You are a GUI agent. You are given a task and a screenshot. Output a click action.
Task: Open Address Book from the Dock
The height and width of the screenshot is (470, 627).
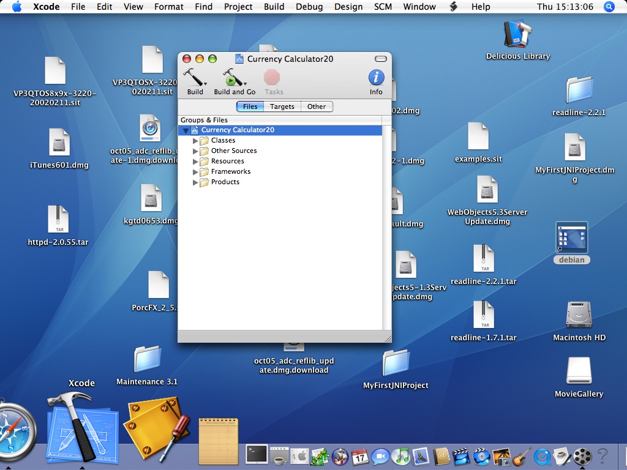pos(441,456)
